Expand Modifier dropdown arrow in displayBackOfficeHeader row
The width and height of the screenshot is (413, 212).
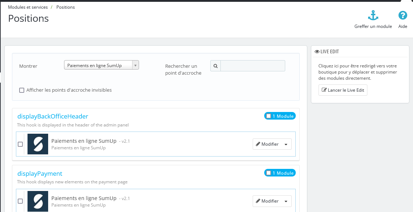tap(286, 144)
